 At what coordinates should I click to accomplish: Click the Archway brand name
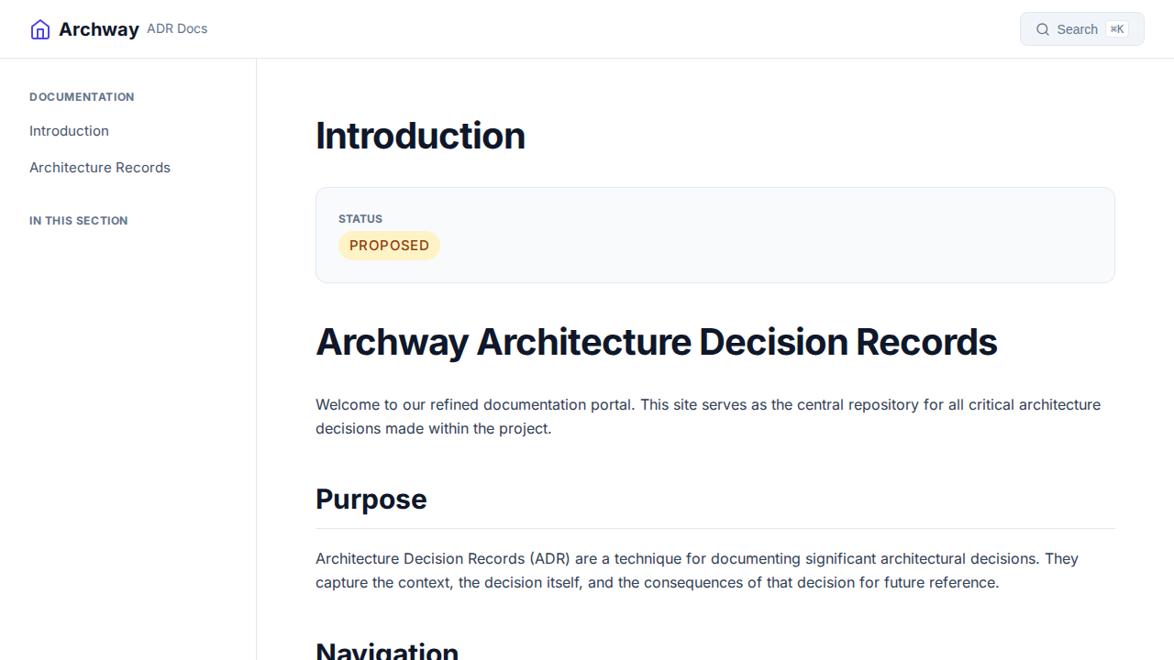[99, 28]
